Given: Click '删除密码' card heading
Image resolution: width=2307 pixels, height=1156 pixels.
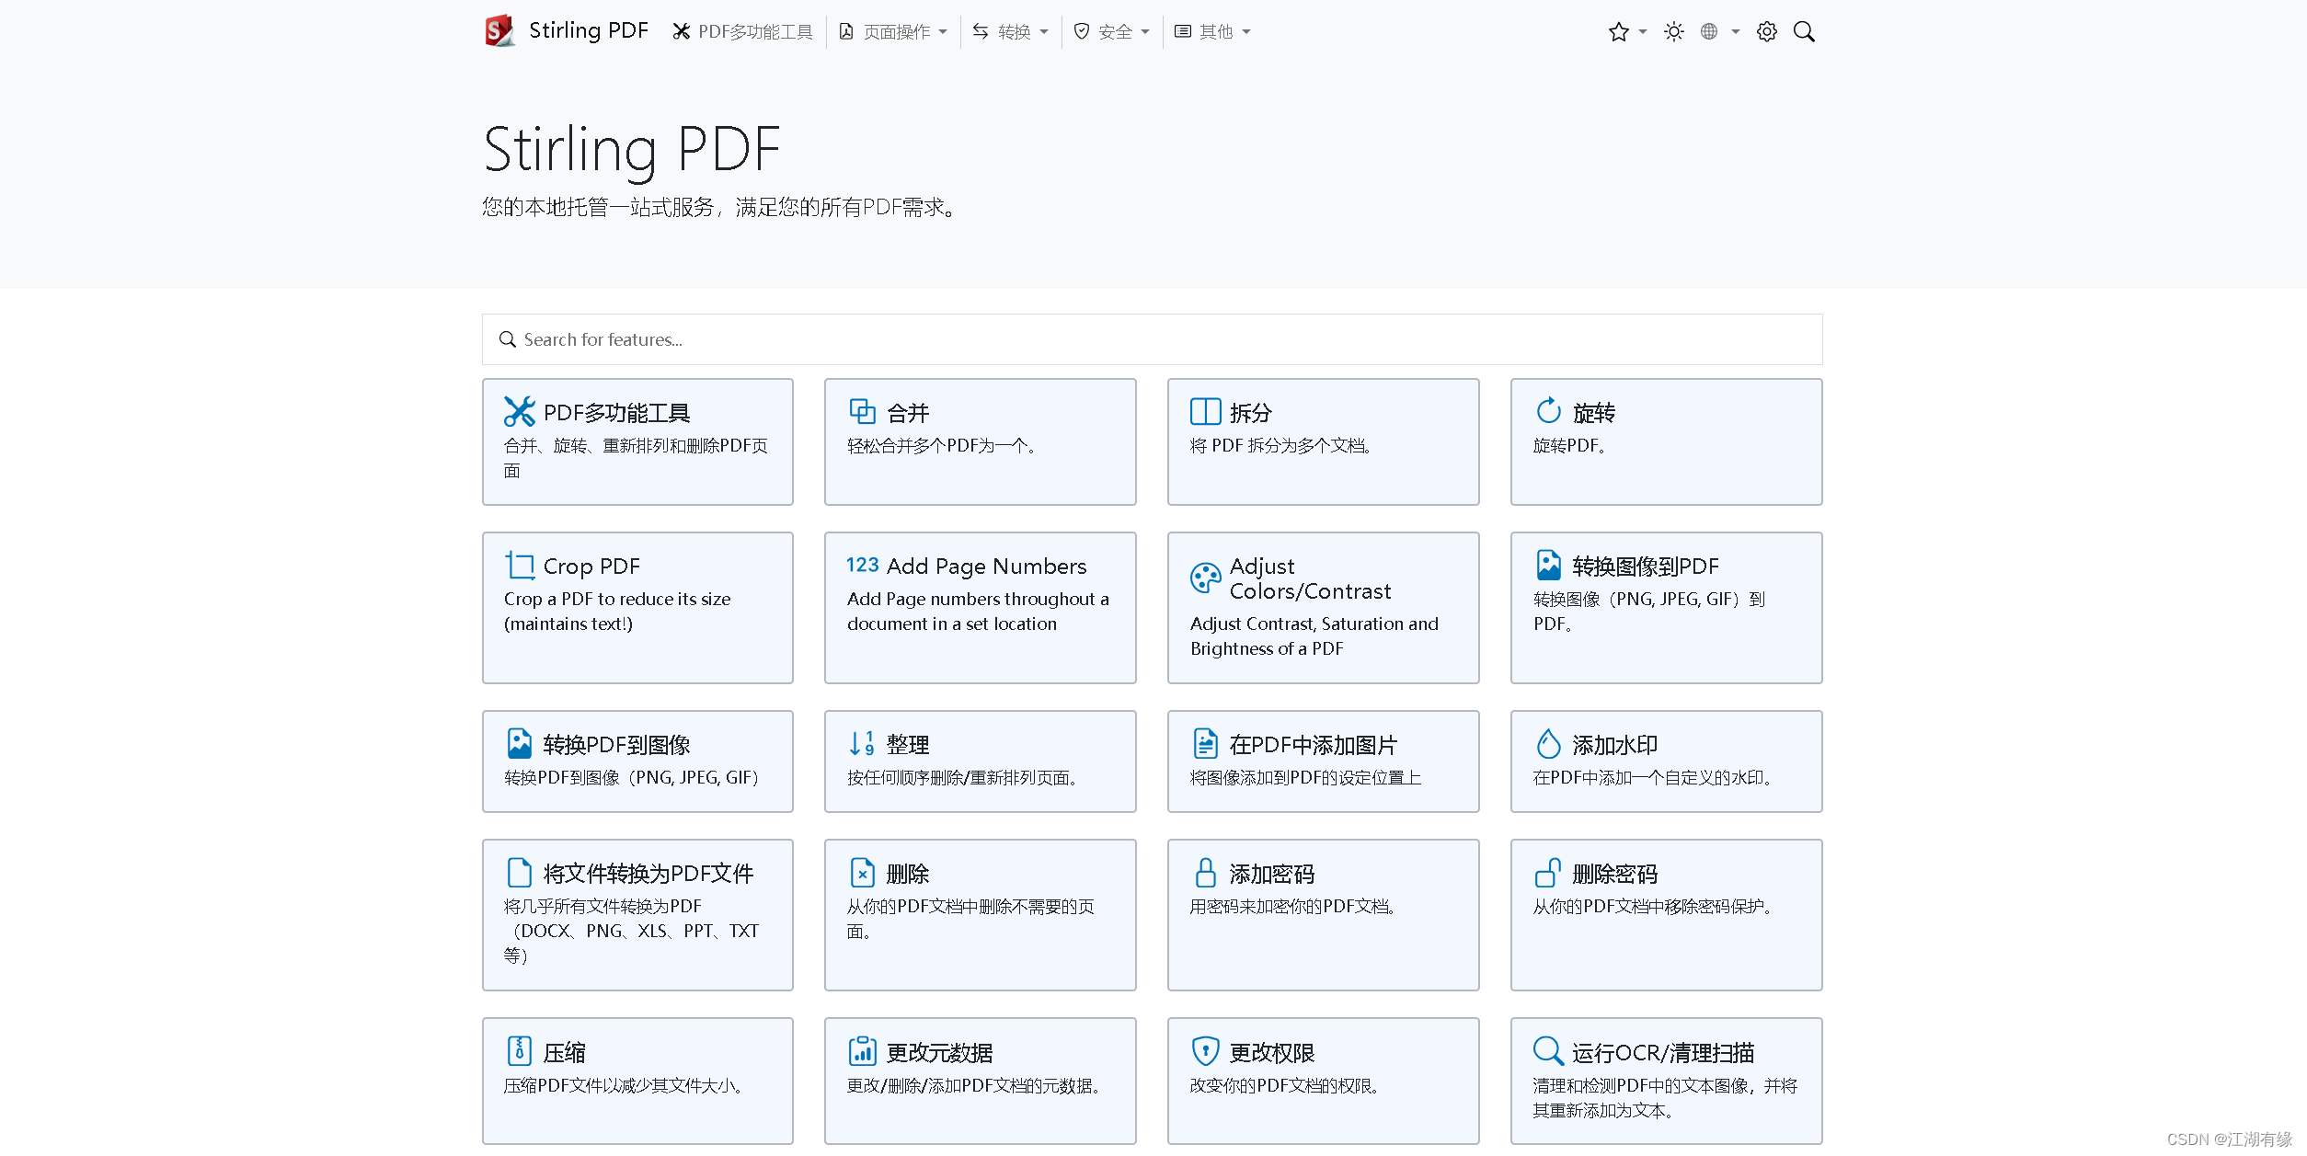Looking at the screenshot, I should pyautogui.click(x=1615, y=874).
